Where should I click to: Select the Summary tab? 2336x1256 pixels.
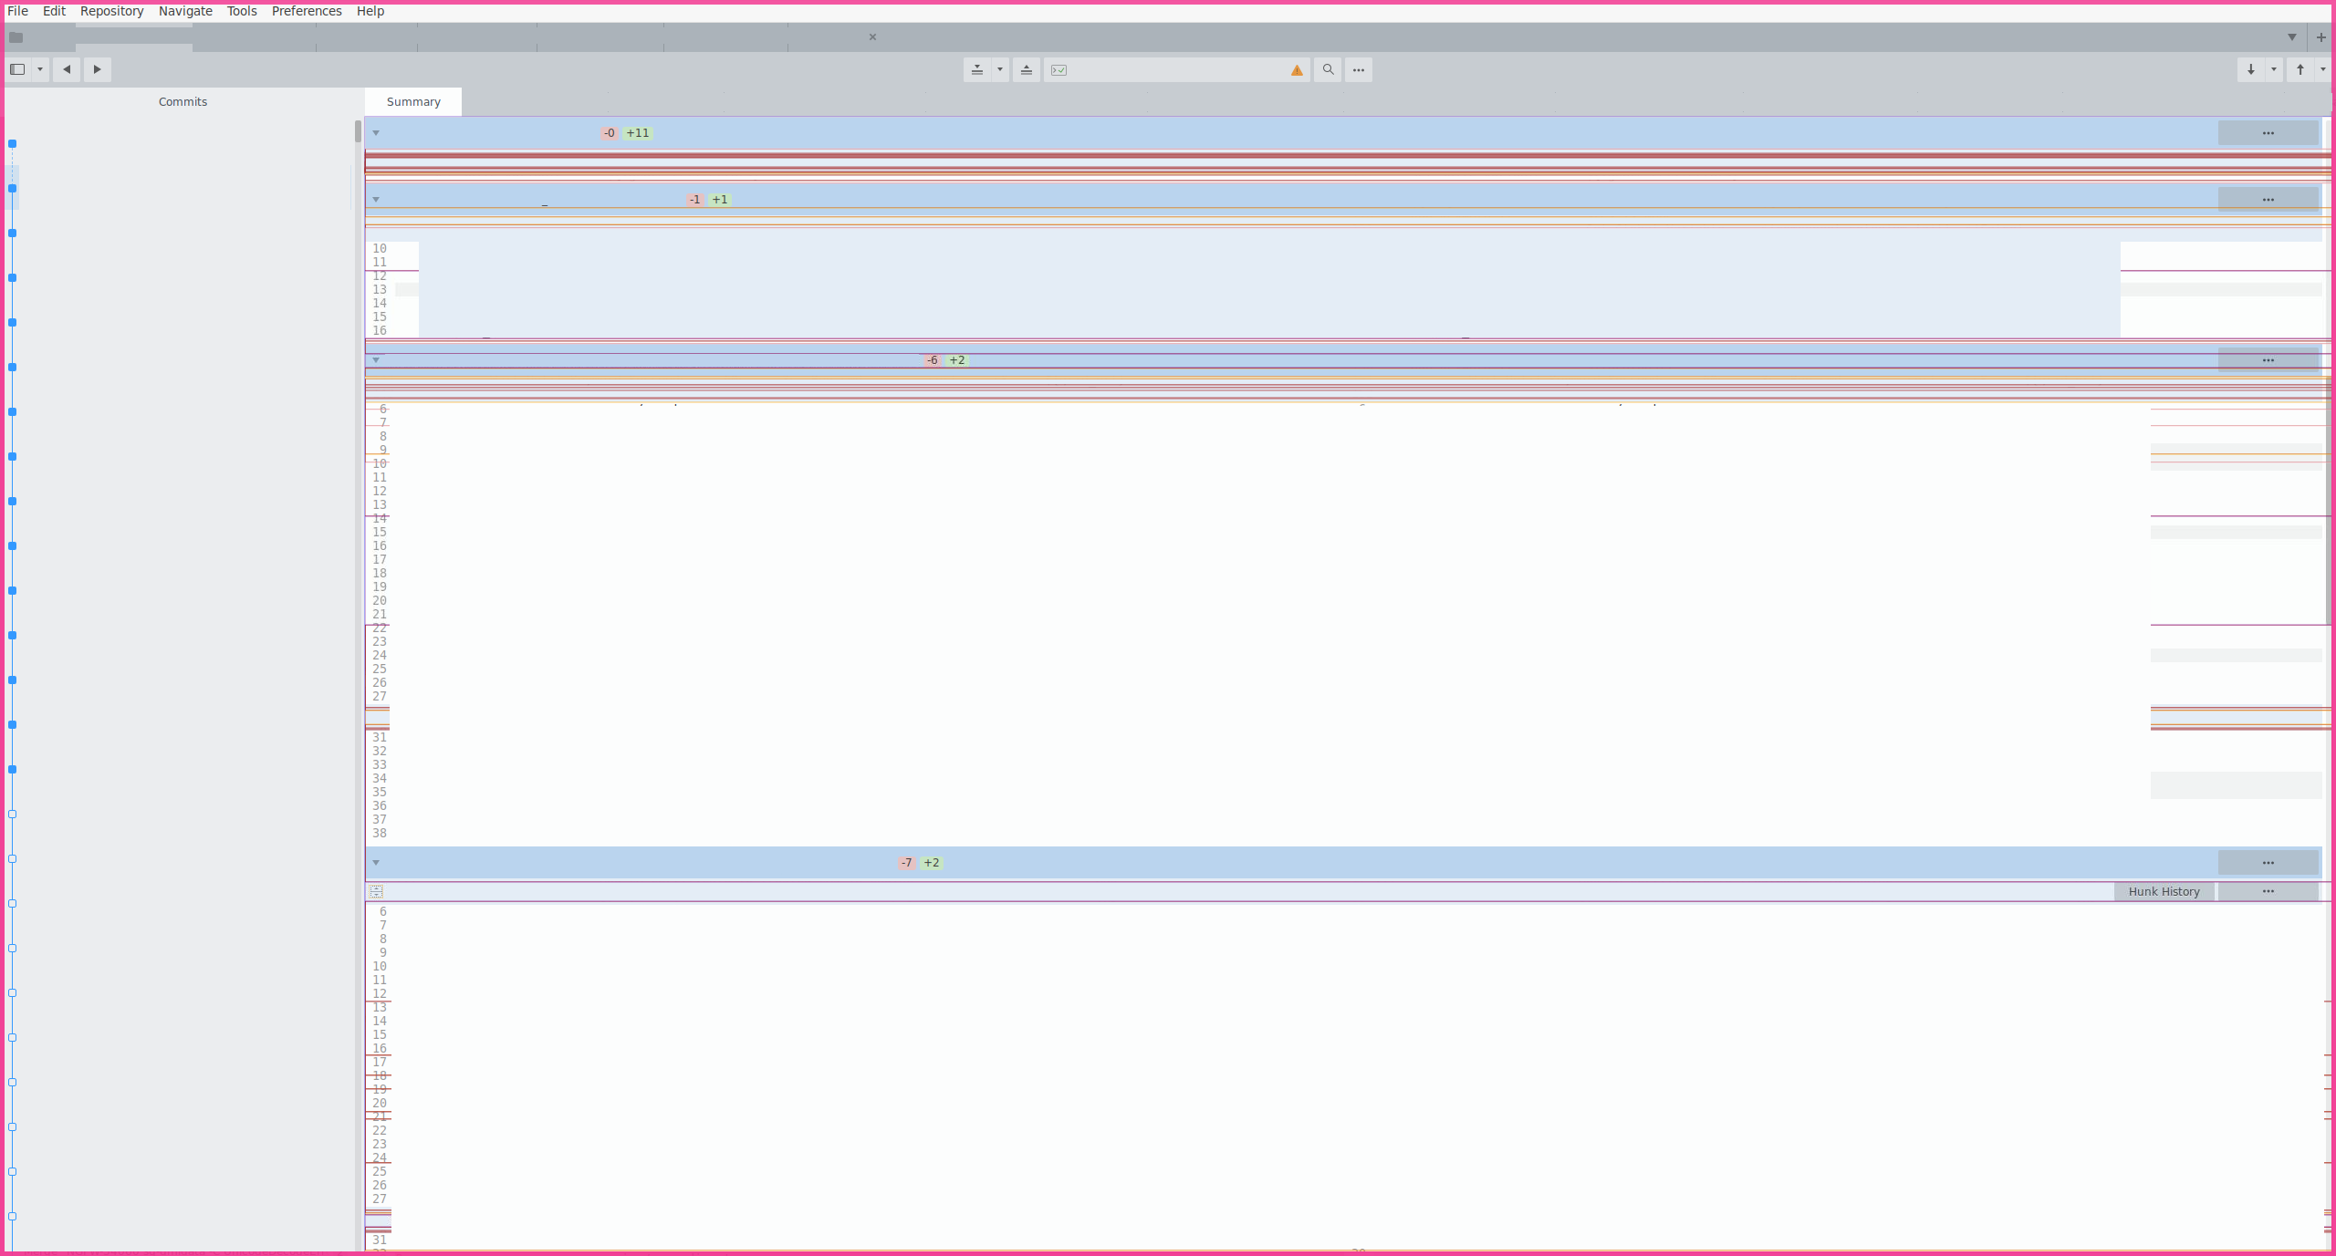point(412,101)
